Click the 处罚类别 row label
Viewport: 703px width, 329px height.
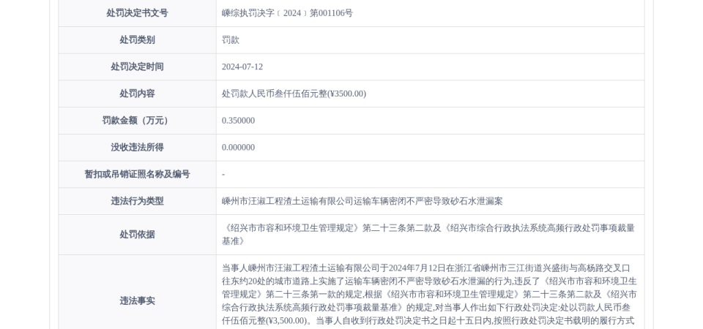pos(137,39)
